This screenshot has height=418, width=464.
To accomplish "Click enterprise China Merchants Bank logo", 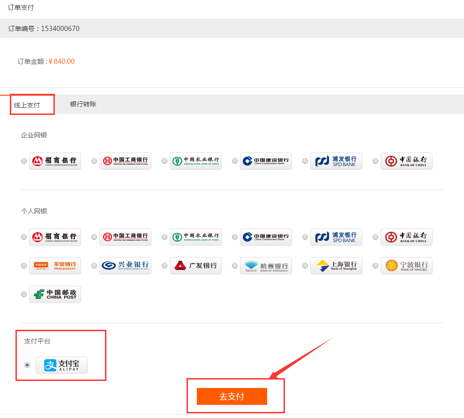I will pos(55,161).
